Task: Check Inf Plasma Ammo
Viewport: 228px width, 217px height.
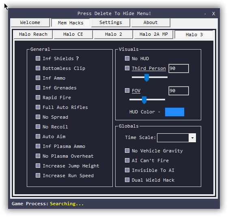Action: [x=38, y=146]
